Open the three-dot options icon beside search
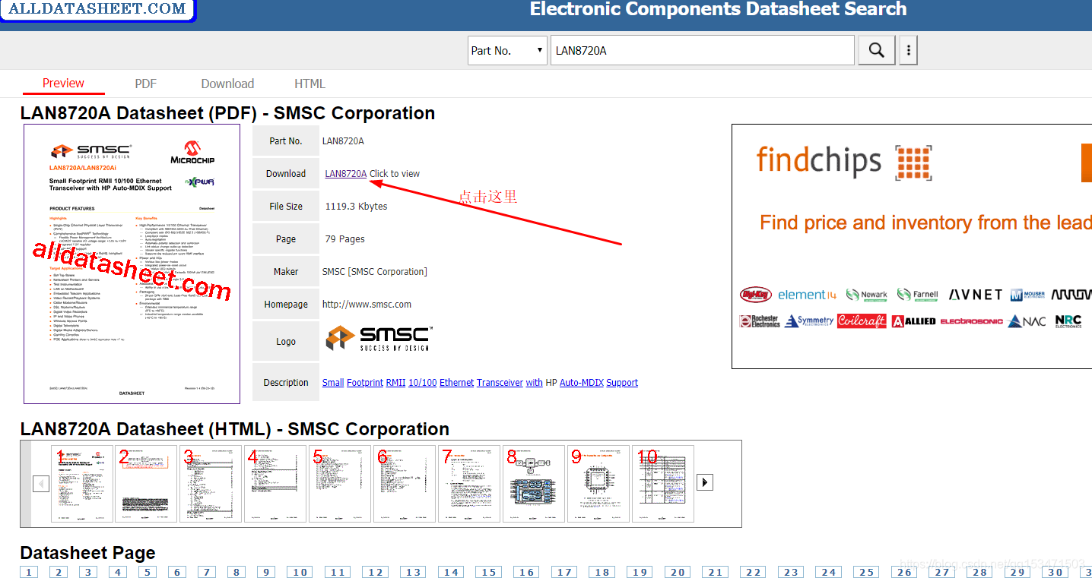Screen dimensions: 1092x578 [908, 49]
